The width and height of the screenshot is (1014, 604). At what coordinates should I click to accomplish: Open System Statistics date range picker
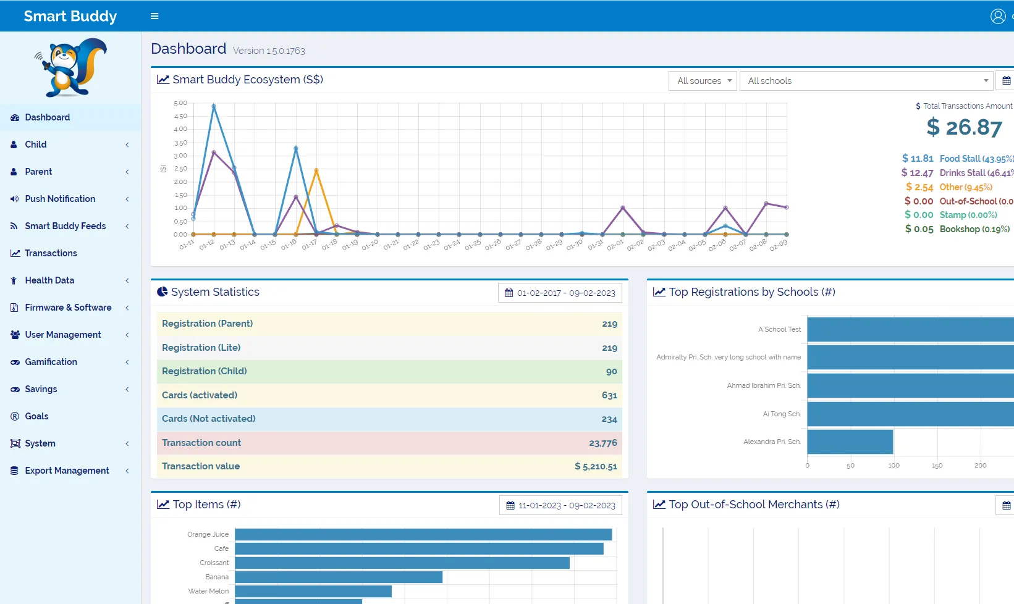click(560, 293)
